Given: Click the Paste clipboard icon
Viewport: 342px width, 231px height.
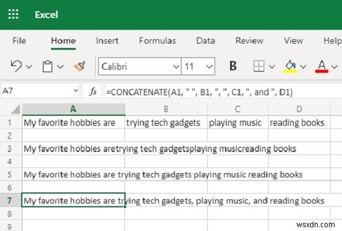Looking at the screenshot, I should 47,66.
